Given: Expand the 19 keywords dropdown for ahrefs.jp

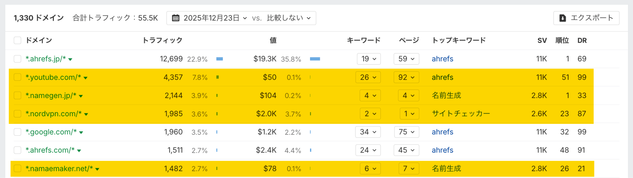Looking at the screenshot, I should tap(369, 59).
